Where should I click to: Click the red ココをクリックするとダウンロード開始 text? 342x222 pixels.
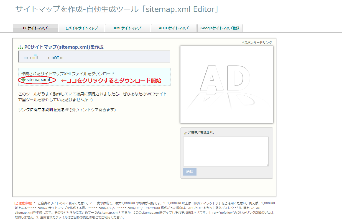coord(111,80)
